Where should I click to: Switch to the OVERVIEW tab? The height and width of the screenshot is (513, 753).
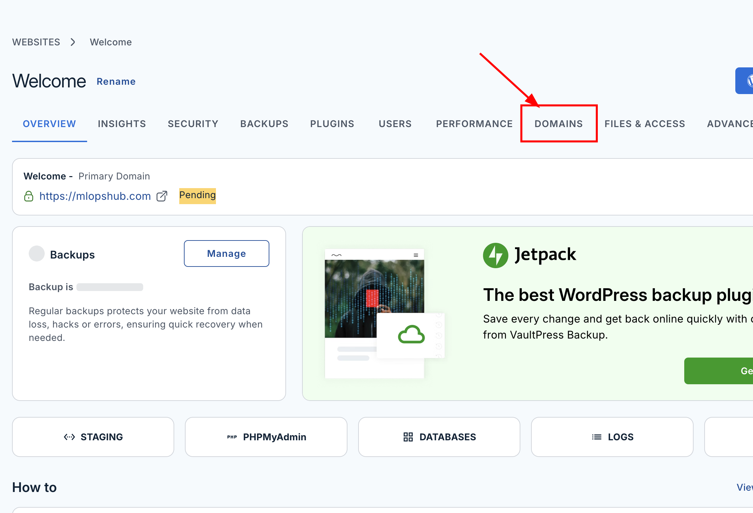(49, 124)
